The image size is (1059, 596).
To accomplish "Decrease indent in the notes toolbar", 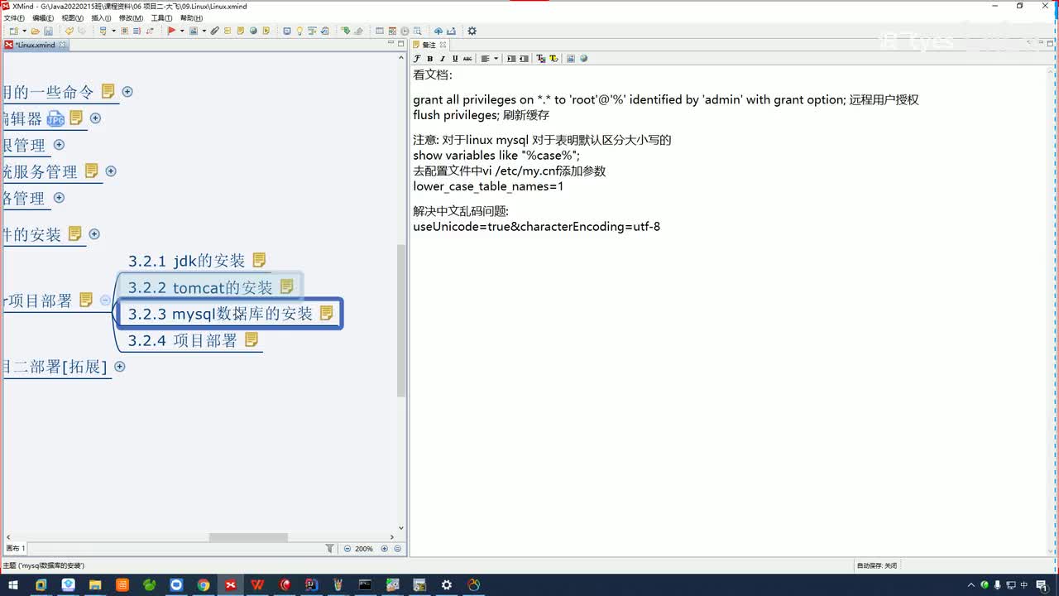I will [524, 59].
